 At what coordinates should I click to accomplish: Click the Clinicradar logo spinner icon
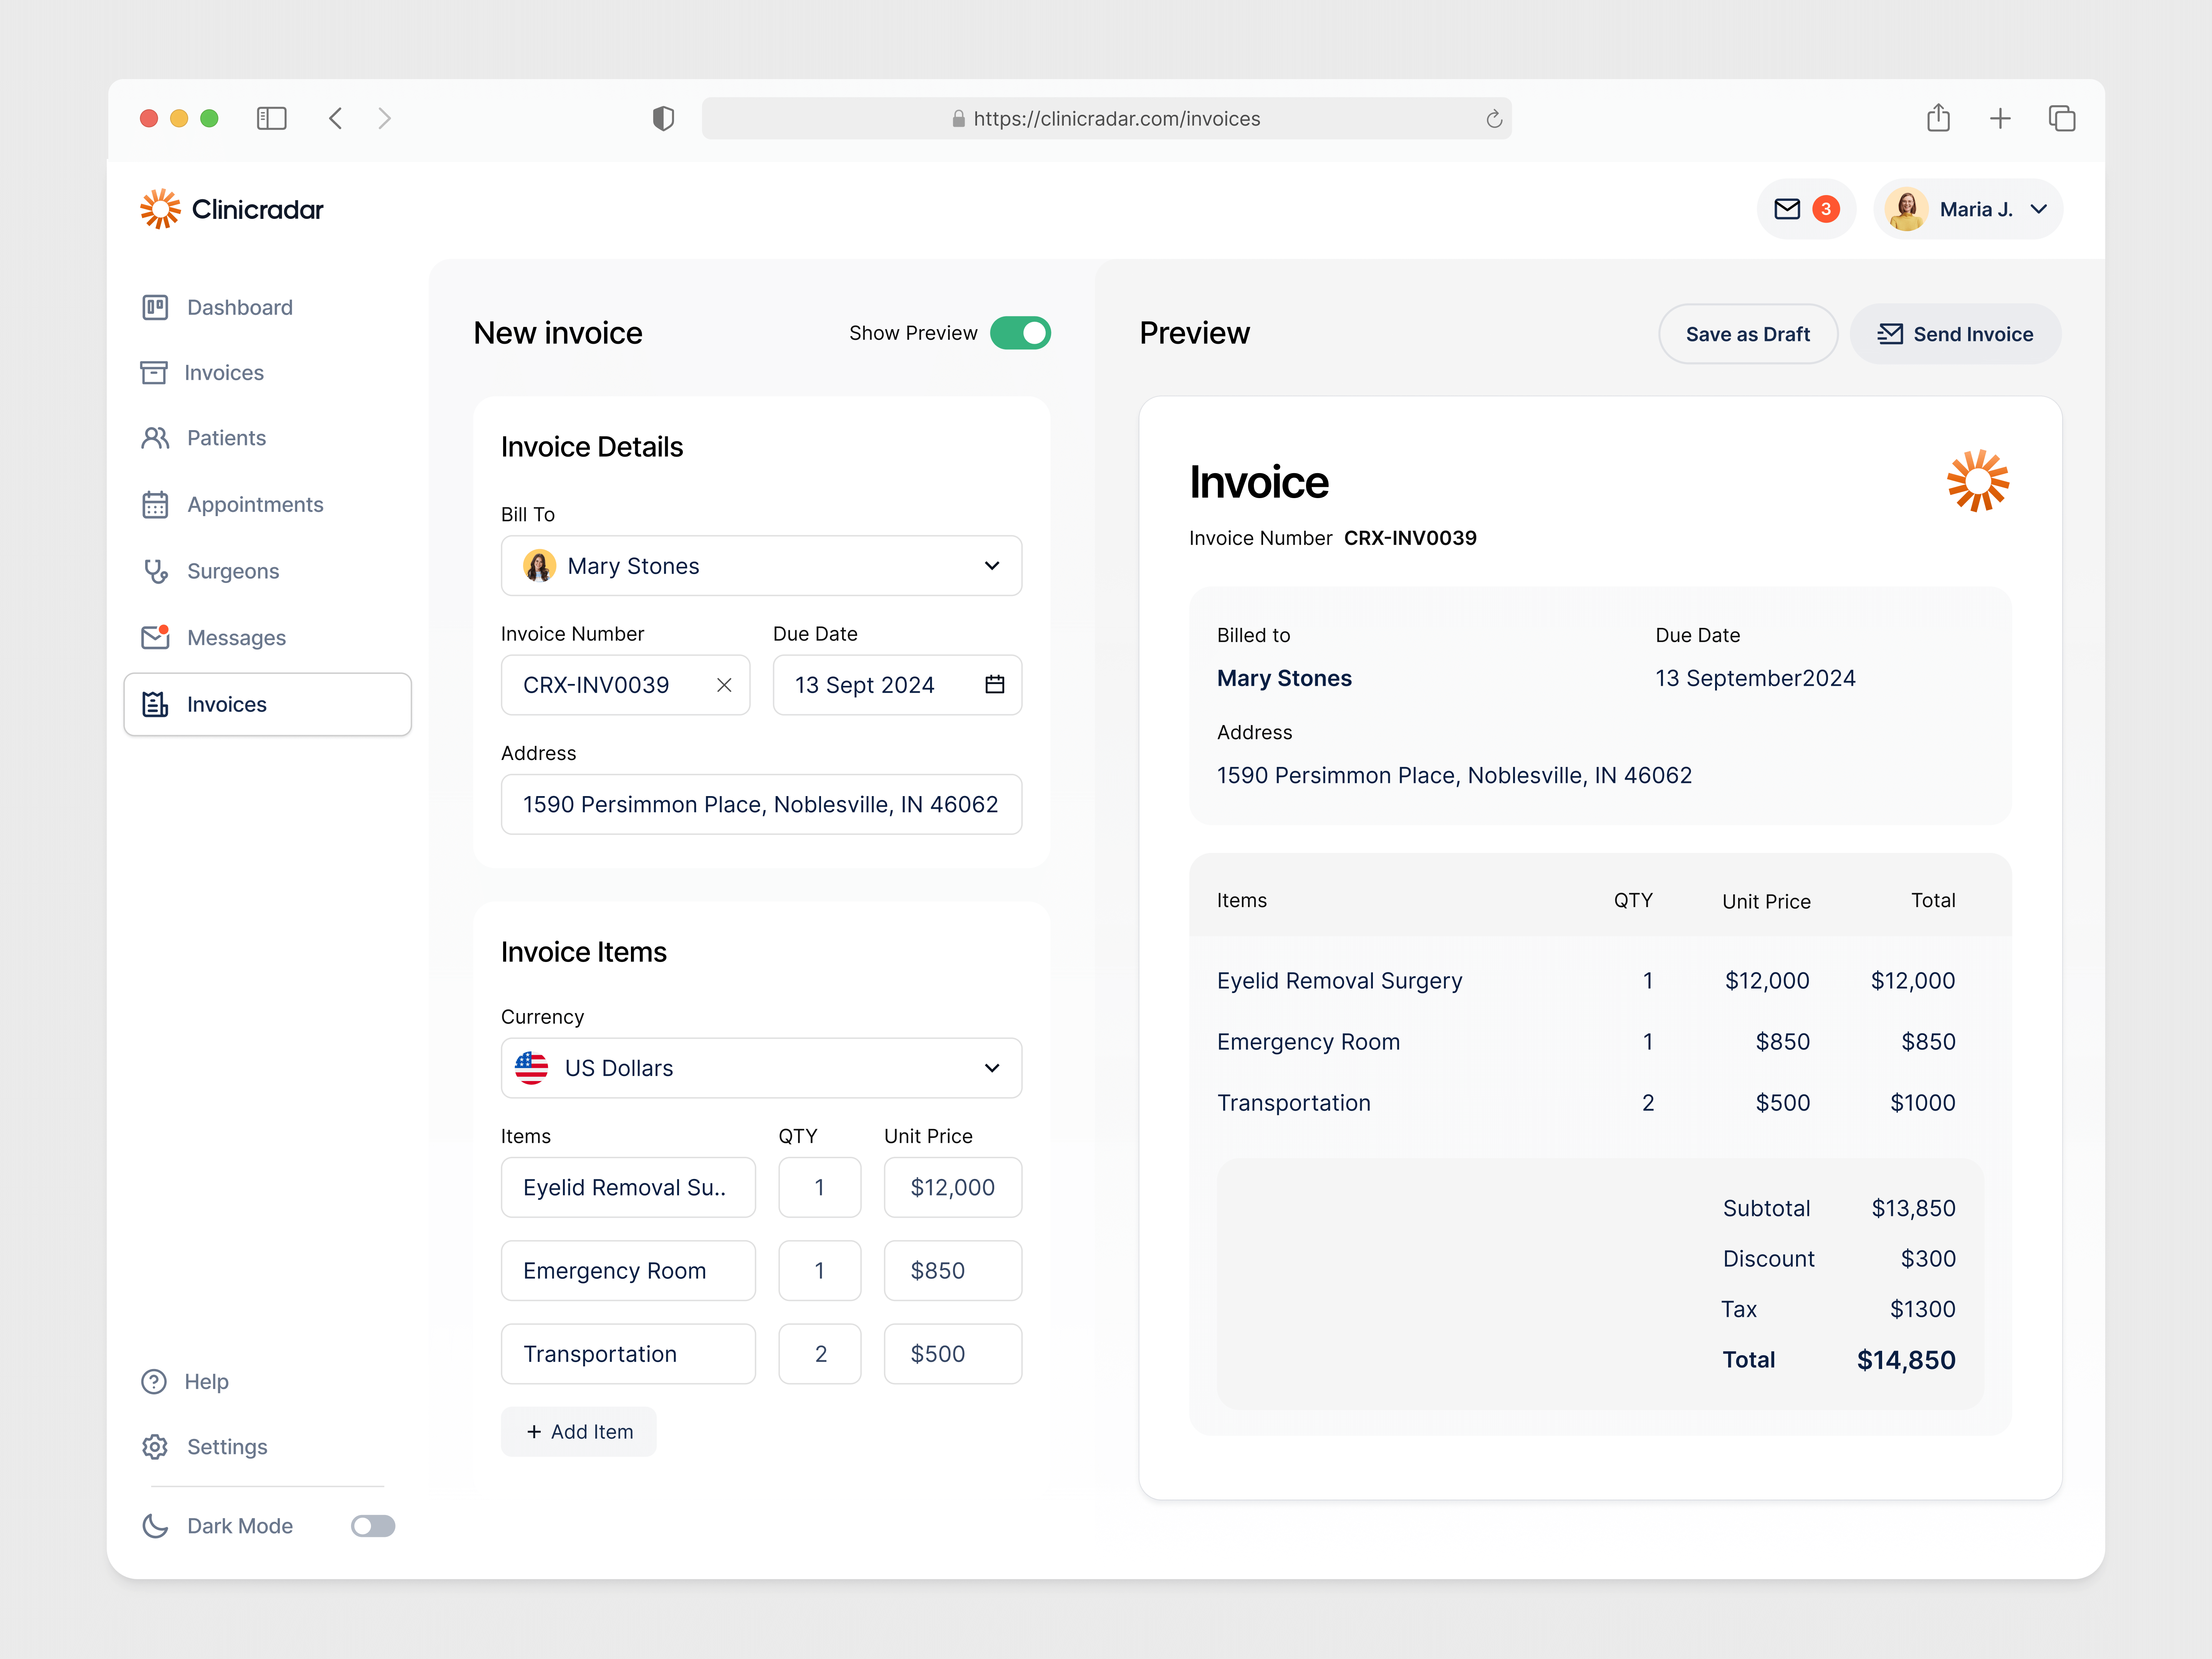[x=160, y=209]
